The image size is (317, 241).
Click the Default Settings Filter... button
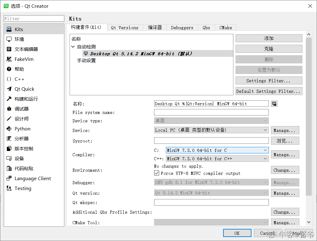(x=269, y=91)
